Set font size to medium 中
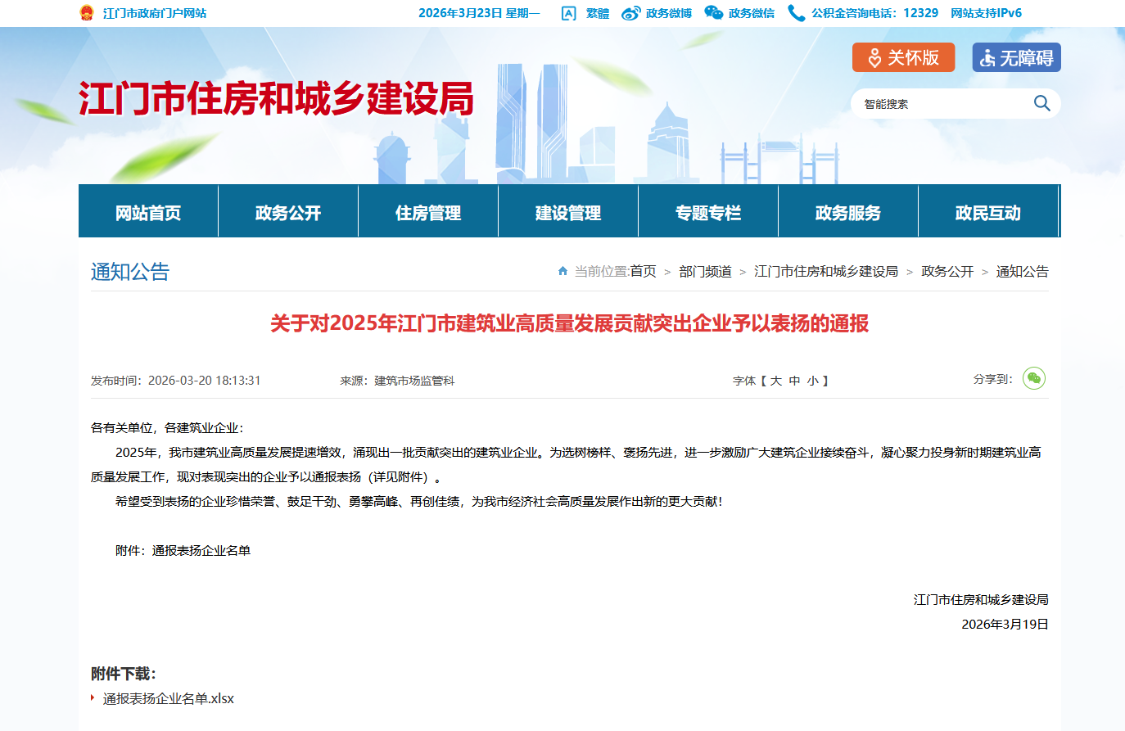 (x=794, y=381)
